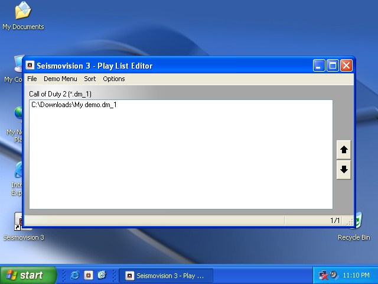
Task: Click the Seismovision 3 taskbar button
Action: point(165,275)
